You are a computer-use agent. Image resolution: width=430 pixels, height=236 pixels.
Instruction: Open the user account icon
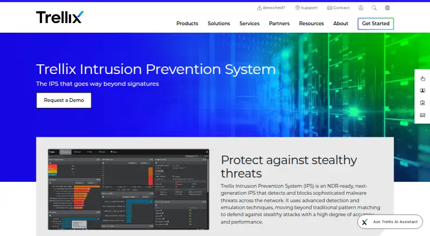361,8
